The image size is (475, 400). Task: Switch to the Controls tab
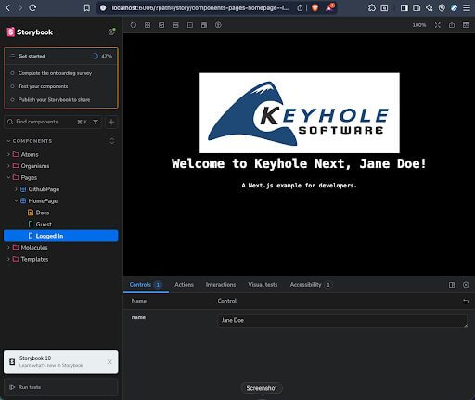[146, 285]
